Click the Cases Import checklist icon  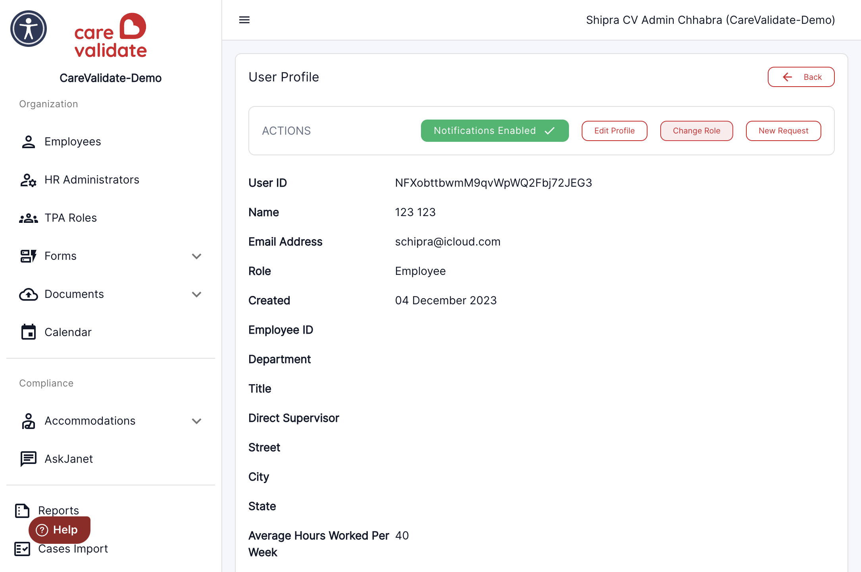22,549
